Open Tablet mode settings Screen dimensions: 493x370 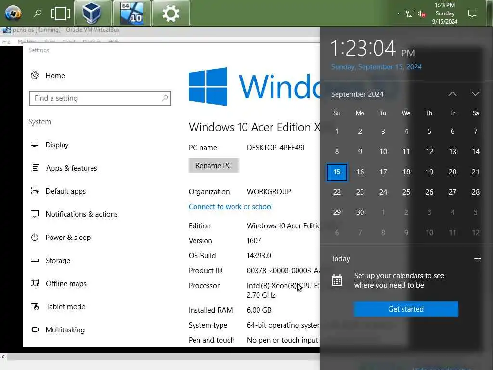click(x=58, y=307)
